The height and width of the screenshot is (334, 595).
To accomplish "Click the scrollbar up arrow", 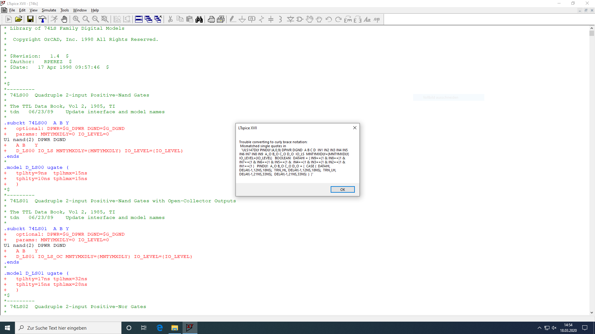I will (x=592, y=28).
